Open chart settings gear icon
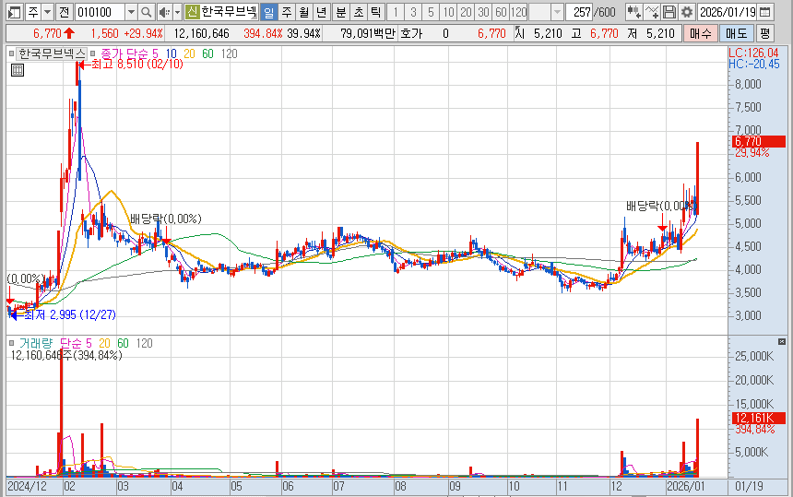793x497 pixels. [686, 12]
